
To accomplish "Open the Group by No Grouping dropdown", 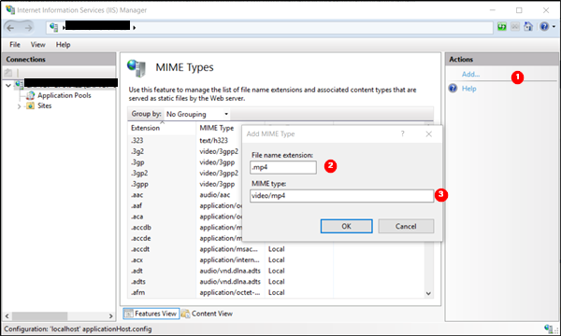I will [196, 114].
